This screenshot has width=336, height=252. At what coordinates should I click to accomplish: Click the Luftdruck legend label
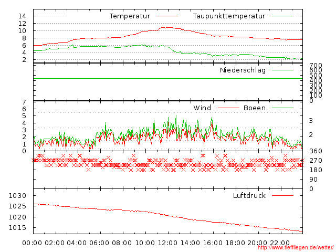[249, 195]
